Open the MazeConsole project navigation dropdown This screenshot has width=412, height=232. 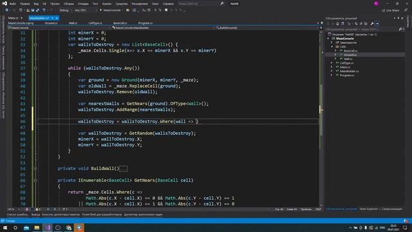pos(59,28)
